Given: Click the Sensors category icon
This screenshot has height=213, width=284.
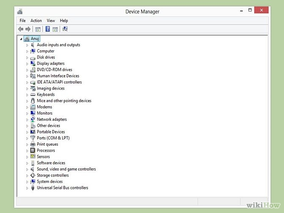Looking at the screenshot, I should click(33, 157).
